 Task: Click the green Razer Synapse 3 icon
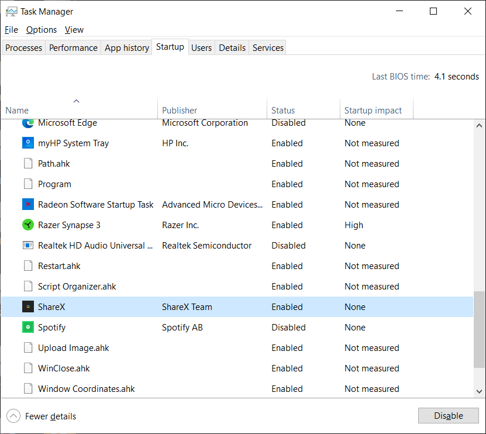pyautogui.click(x=28, y=225)
